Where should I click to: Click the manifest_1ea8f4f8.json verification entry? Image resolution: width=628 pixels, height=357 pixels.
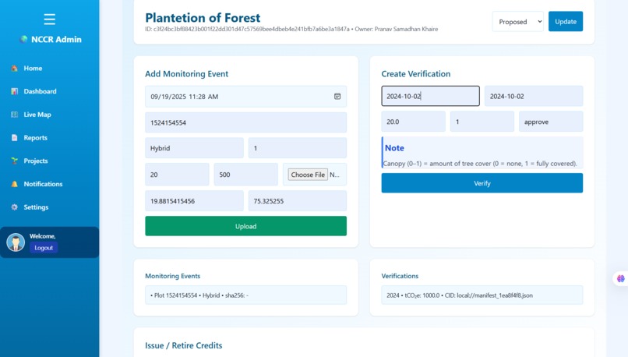[482, 295]
